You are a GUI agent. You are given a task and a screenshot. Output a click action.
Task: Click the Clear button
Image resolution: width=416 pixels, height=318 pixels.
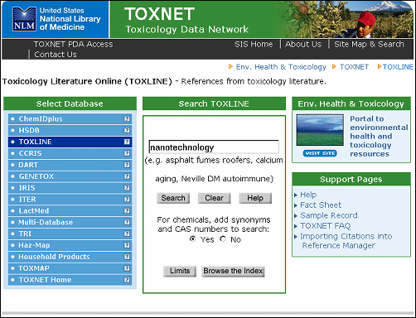(214, 198)
